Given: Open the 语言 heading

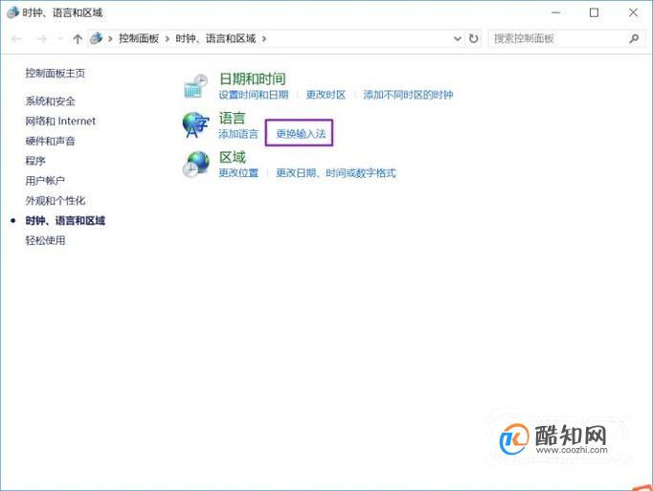Looking at the screenshot, I should 232,118.
